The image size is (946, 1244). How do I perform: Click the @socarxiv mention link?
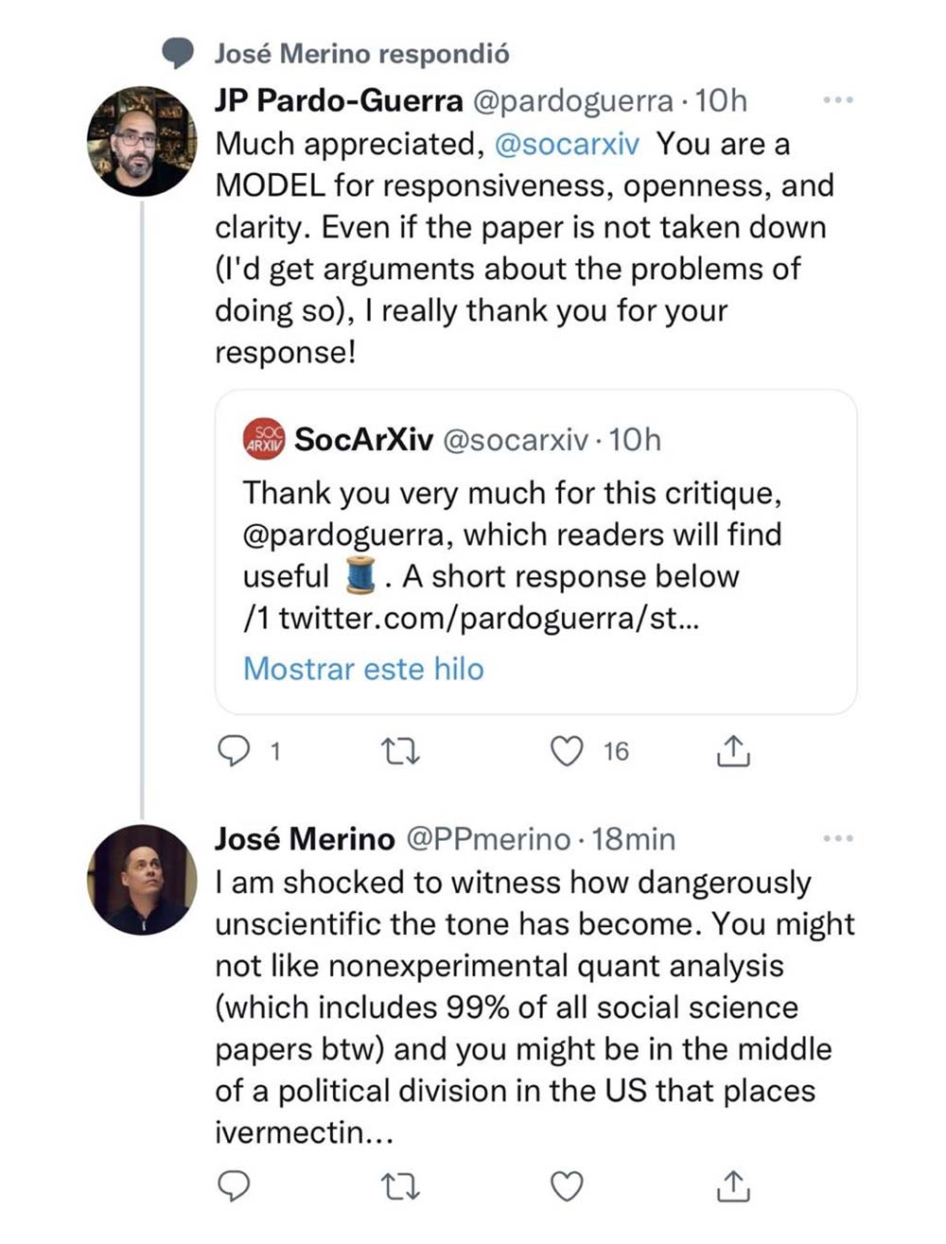(x=567, y=144)
